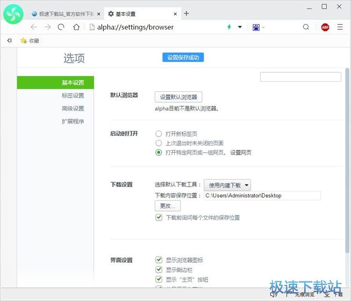This screenshot has height=301, width=351.
Task: Click the "设置默认浏览器" button
Action: point(178,97)
